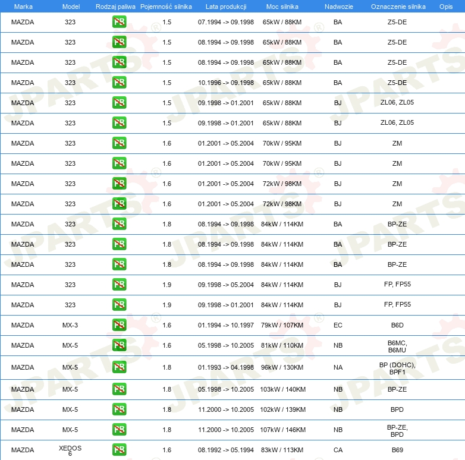
Task: Select the date cell '10.1996 -> 09.1998'
Action: (226, 83)
